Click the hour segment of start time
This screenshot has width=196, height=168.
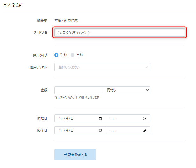[x=111, y=118]
